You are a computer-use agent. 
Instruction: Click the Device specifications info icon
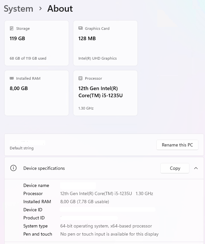click(x=13, y=168)
